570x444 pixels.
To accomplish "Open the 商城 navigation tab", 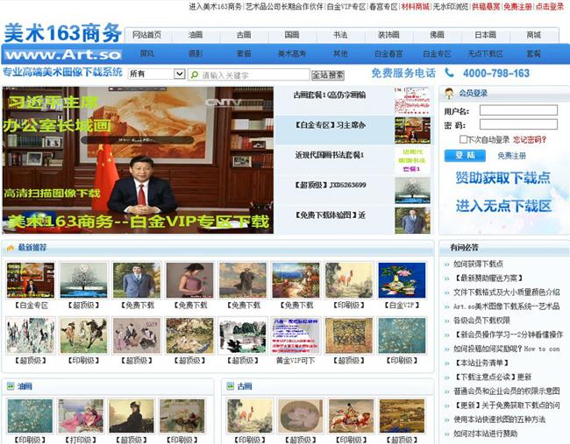I will pyautogui.click(x=534, y=35).
